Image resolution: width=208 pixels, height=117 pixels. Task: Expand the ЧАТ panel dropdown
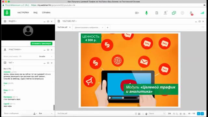(x=11, y=63)
